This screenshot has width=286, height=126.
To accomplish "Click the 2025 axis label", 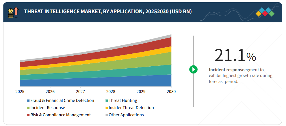I will coord(20,92).
